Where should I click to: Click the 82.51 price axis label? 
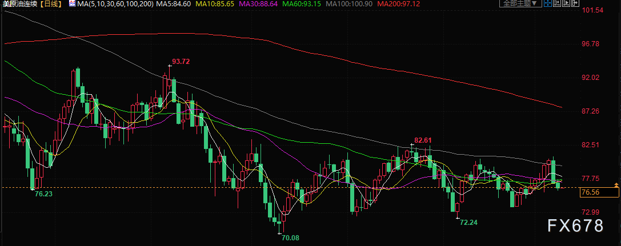coord(591,145)
